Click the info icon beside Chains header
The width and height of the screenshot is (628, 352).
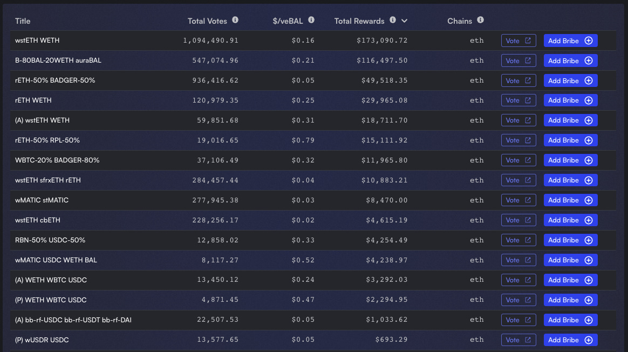(x=481, y=20)
